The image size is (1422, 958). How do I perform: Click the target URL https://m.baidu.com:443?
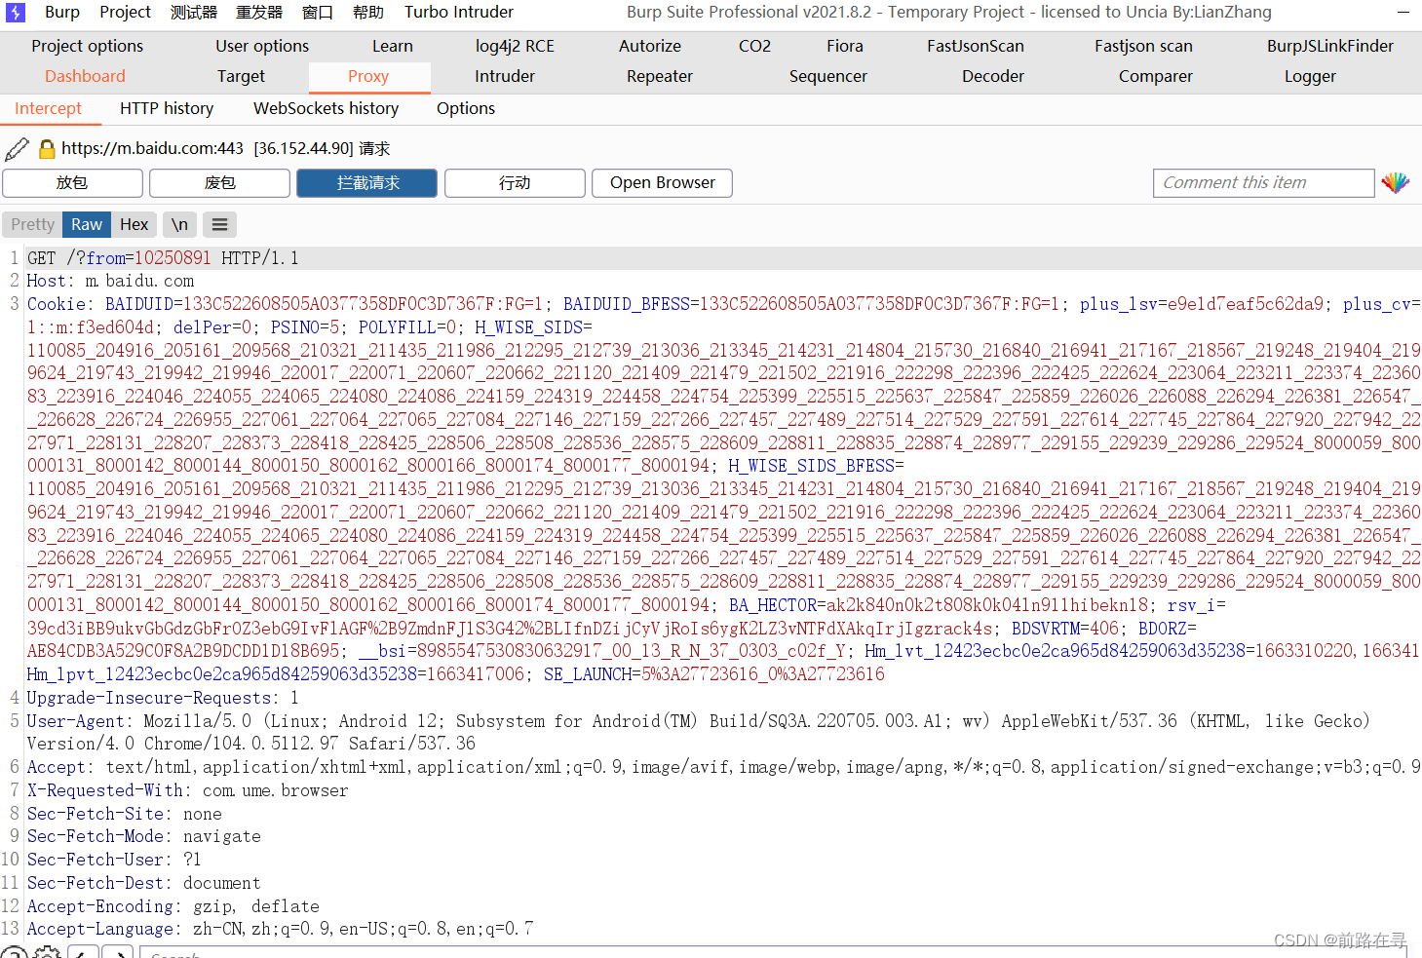(x=152, y=148)
